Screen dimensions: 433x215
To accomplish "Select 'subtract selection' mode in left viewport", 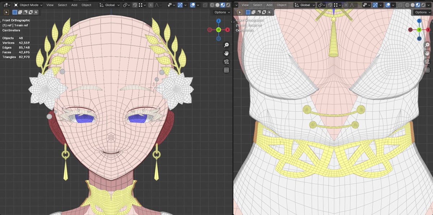I will [25, 12].
